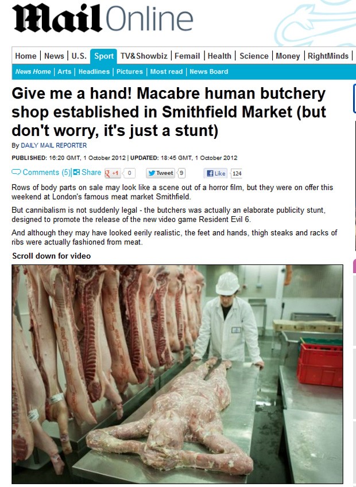
Task: Go to the Health section
Action: 219,56
